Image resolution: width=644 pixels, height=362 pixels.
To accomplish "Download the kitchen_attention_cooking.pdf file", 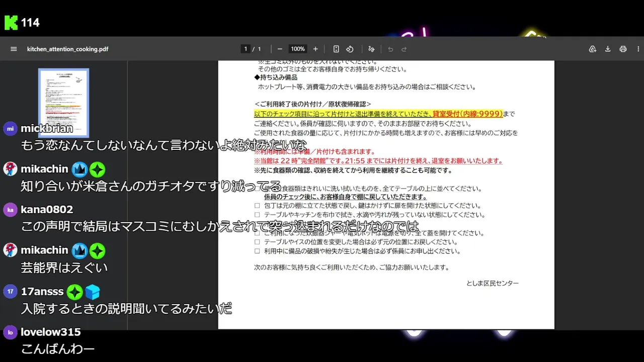I will click(608, 49).
